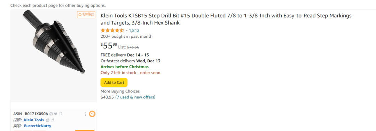Click the $55.99 price
The width and height of the screenshot is (376, 131).
109,45
